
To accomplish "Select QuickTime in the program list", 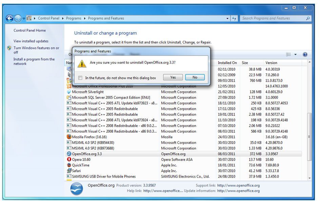I will tap(81, 165).
